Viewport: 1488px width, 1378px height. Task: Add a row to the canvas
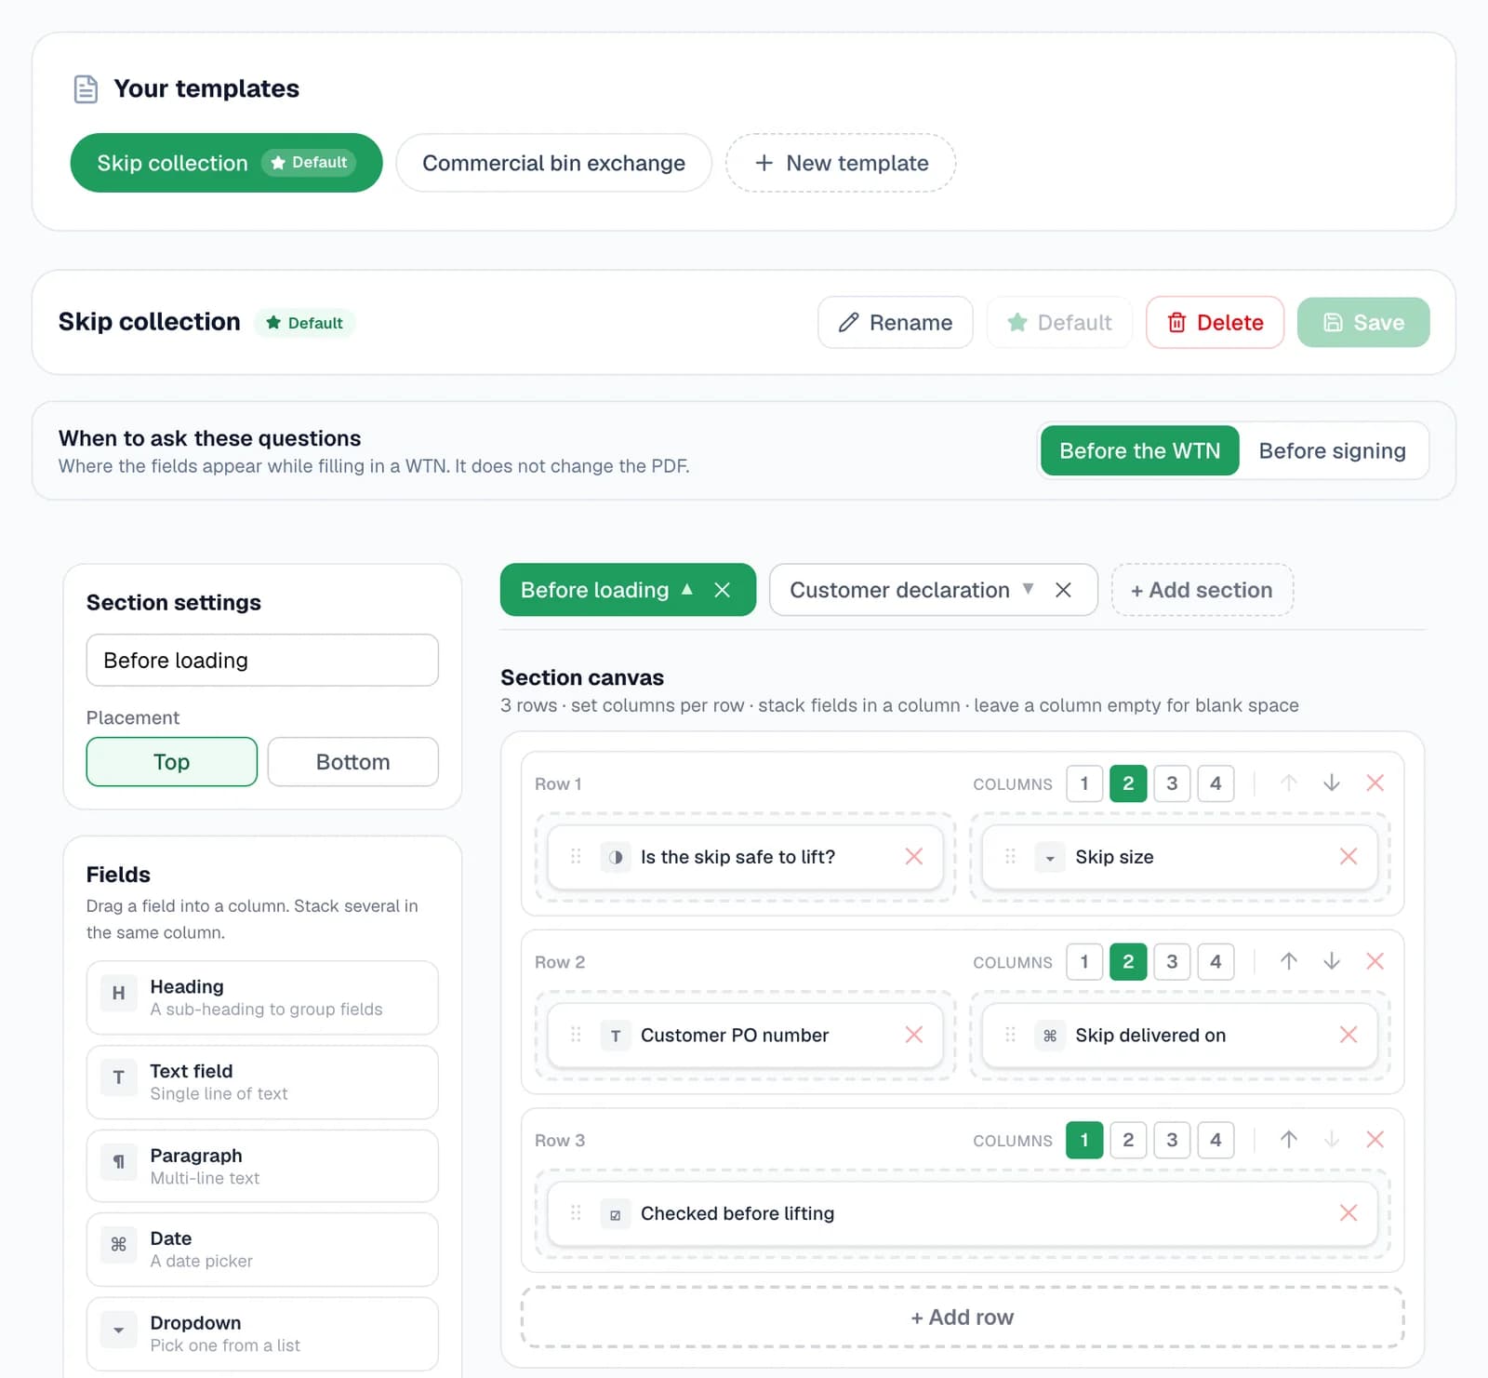coord(962,1317)
